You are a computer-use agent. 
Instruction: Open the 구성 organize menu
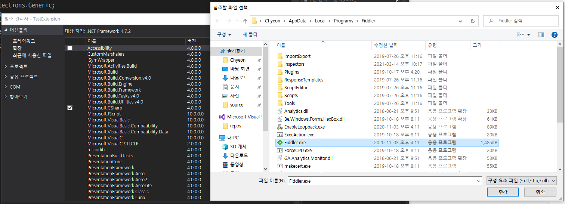coord(224,34)
